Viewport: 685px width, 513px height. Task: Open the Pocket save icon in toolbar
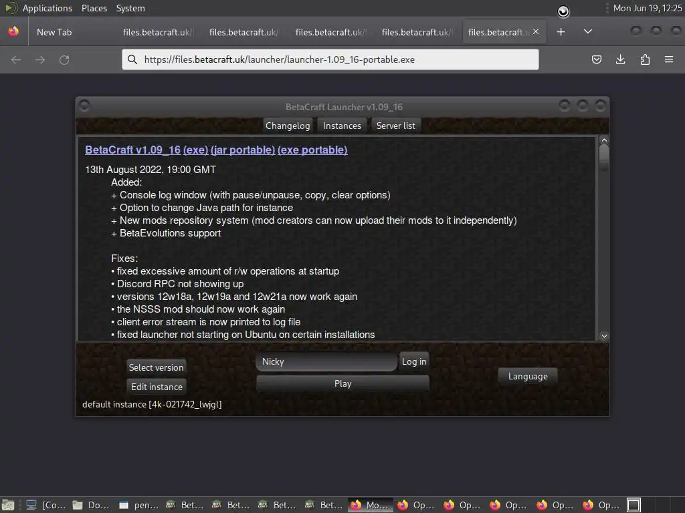click(x=596, y=59)
